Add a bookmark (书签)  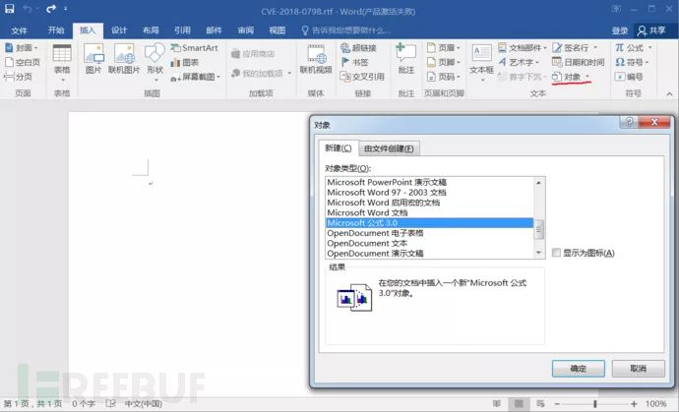354,62
